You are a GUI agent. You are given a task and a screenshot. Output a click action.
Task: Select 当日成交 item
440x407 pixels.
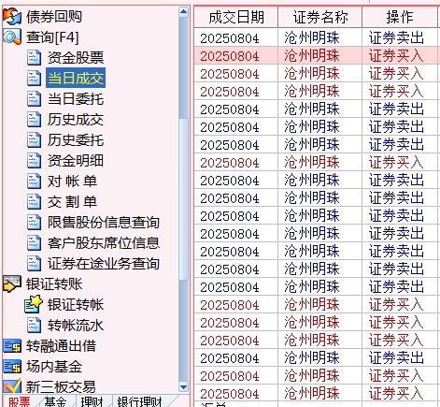coord(76,78)
